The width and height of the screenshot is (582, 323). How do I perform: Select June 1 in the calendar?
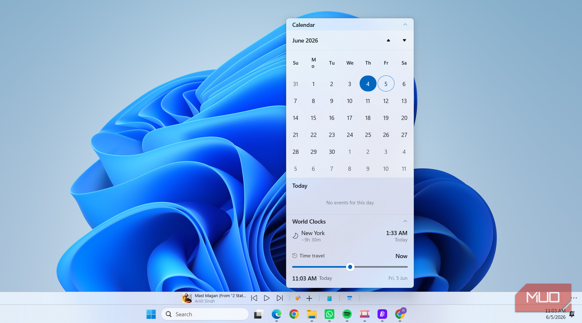(x=313, y=84)
